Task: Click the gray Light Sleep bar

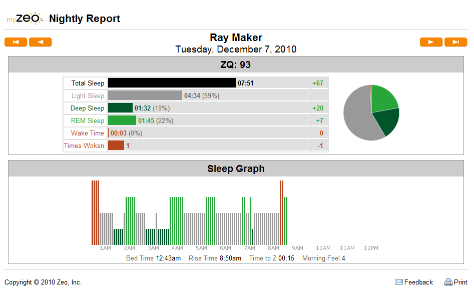Action: click(x=145, y=95)
